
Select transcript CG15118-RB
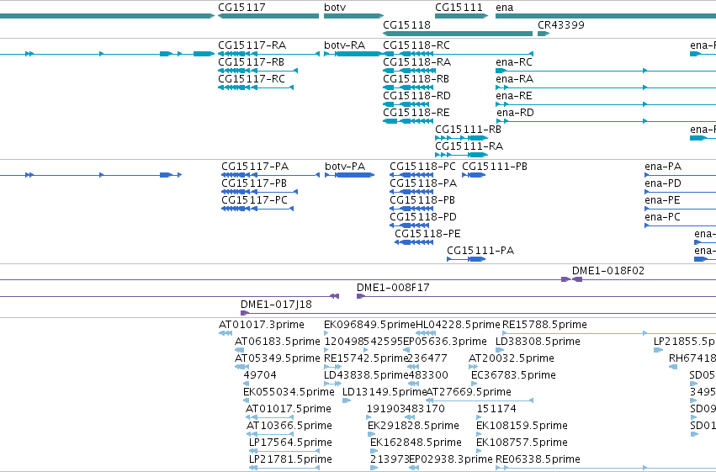409,88
